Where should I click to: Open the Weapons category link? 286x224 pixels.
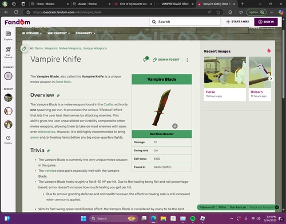51,48
